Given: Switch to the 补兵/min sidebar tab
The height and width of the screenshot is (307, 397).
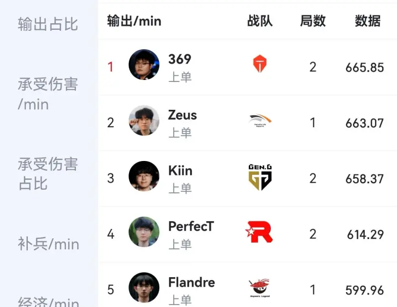Looking at the screenshot, I should click(48, 244).
